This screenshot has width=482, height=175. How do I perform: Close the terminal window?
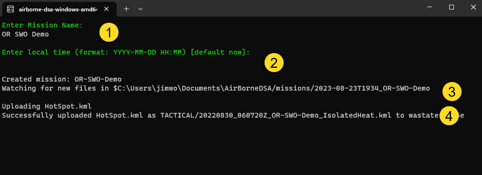tap(473, 8)
